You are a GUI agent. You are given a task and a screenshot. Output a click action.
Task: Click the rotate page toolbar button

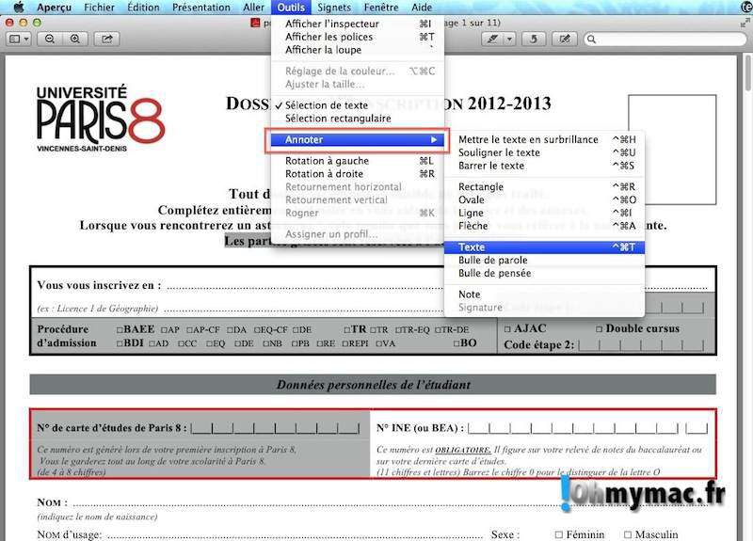533,39
